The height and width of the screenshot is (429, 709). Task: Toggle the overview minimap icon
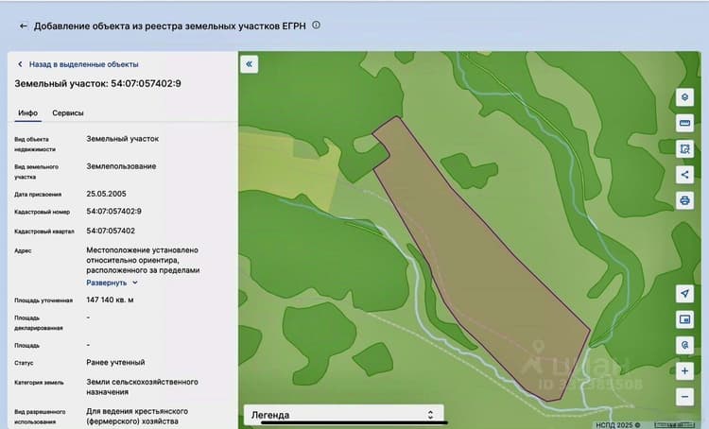pos(684,319)
